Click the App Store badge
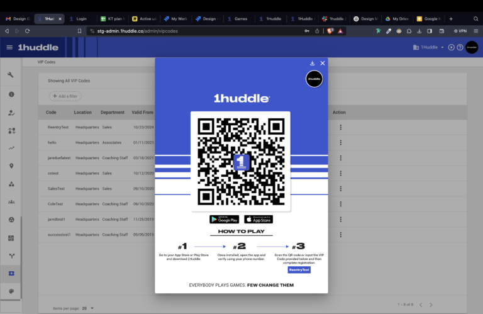Image resolution: width=483 pixels, height=314 pixels. (x=258, y=220)
